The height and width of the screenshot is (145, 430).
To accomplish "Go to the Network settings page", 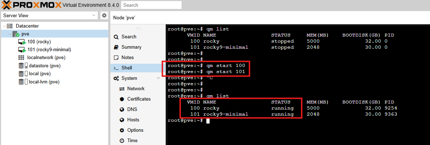I will (136, 89).
